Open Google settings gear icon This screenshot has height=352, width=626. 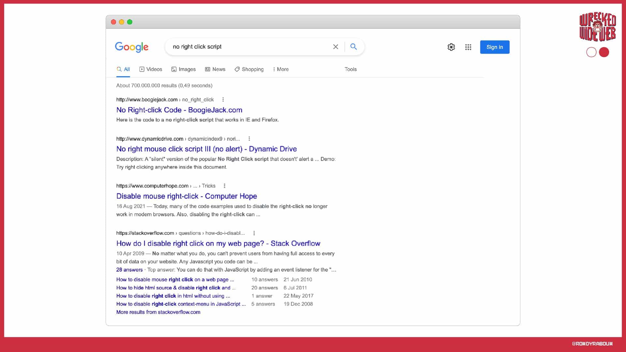coord(451,47)
